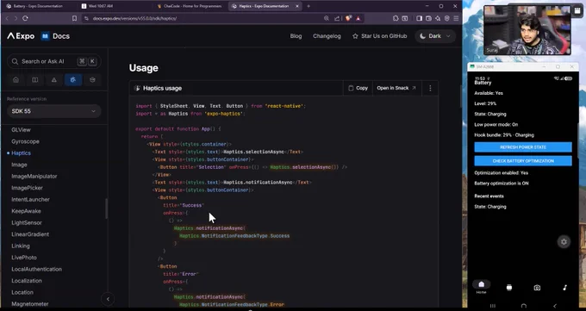Image resolution: width=586 pixels, height=311 pixels.
Task: Bookmark this page using the bookmark icon
Action: [74, 18]
